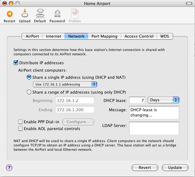Click the Profiles toolbar icon
This screenshot has width=195, height=177.
[74, 13]
